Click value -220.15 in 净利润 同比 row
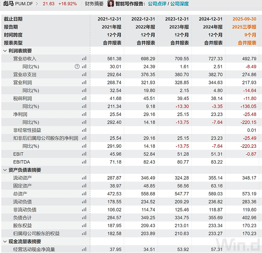The width and height of the screenshot is (262, 253). (248, 122)
